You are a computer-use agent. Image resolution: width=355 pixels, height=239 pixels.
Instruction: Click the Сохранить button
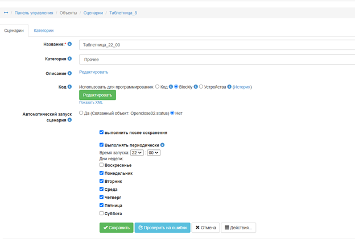[117, 228]
